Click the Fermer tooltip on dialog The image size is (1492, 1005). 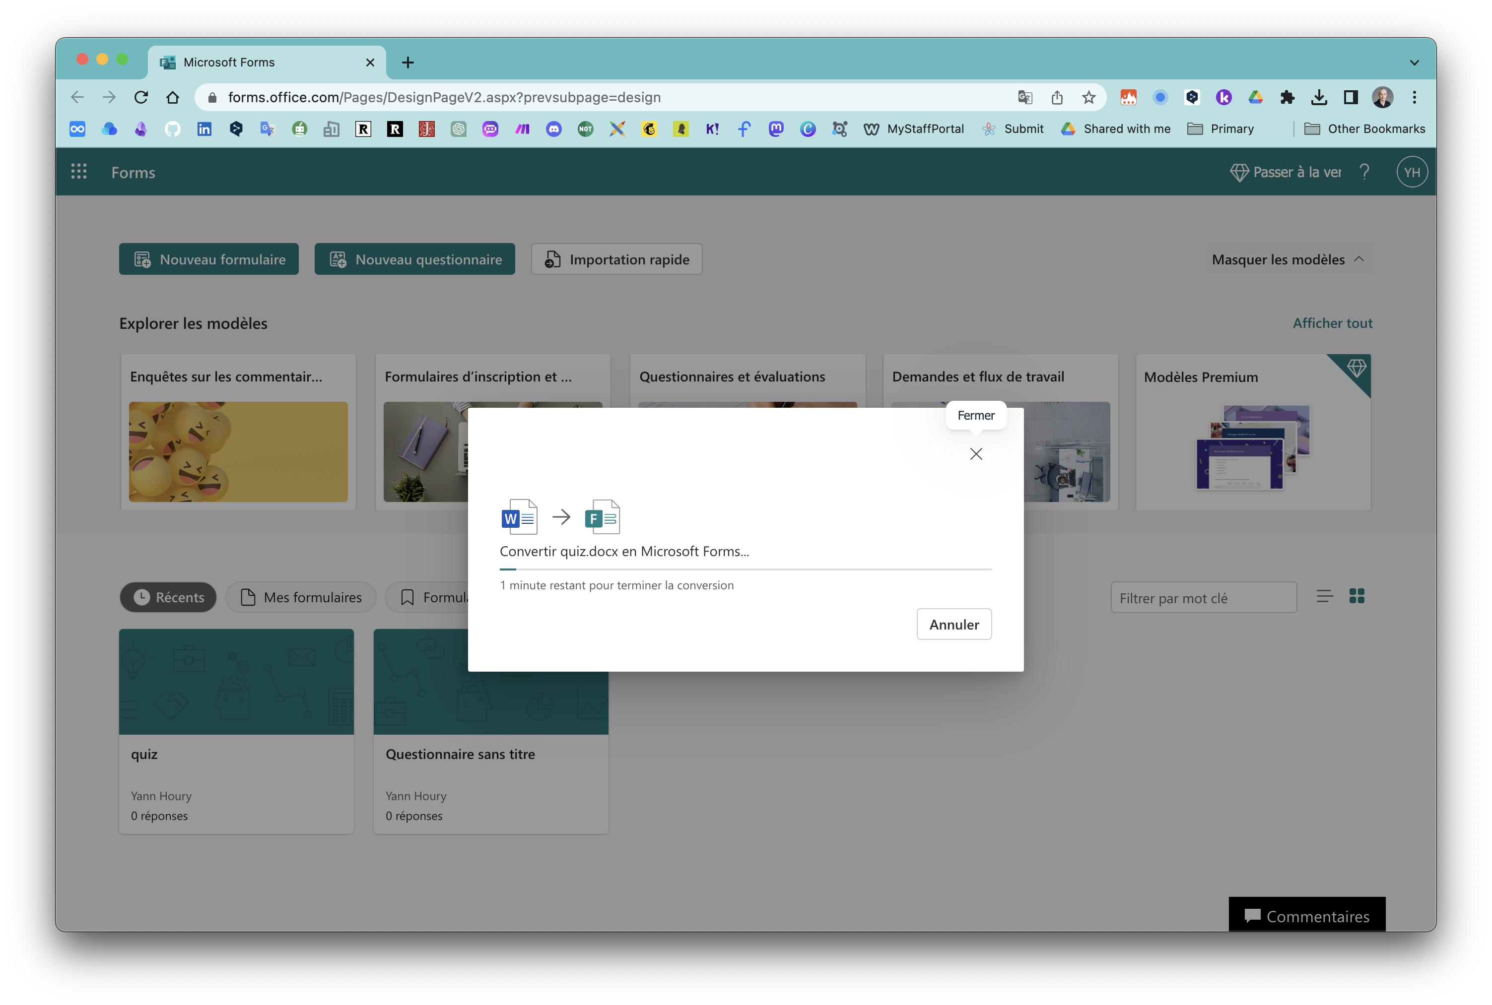975,415
